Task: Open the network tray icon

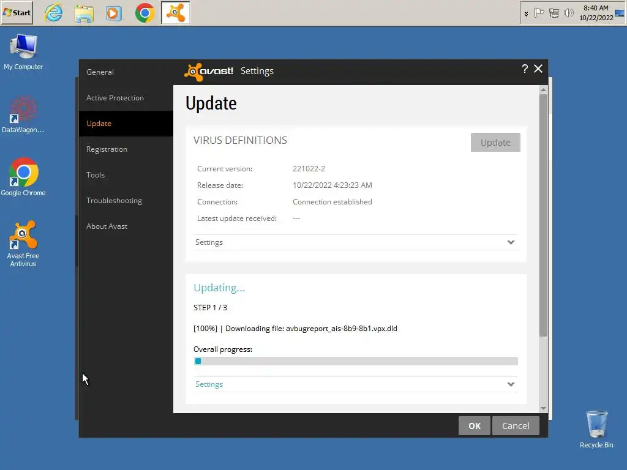Action: pos(554,13)
